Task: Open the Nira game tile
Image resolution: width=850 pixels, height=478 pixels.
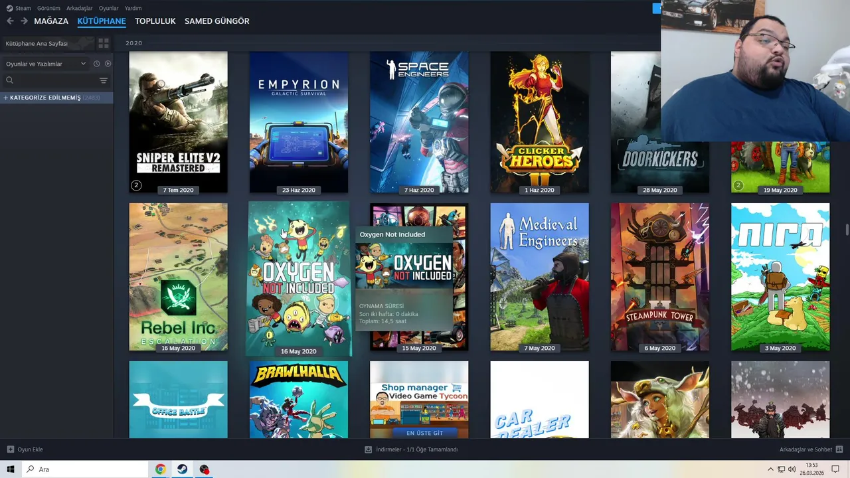Action: point(780,277)
